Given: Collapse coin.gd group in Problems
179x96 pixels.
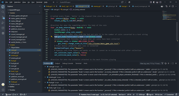Looking at the screenshot, I should click(x=45, y=67).
